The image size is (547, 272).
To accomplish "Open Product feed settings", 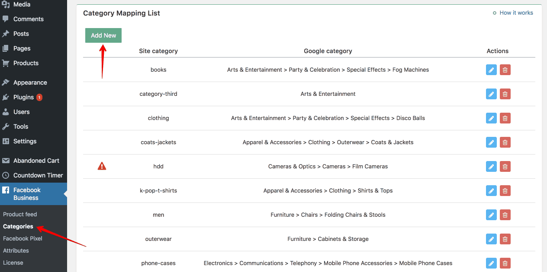I will tap(20, 214).
